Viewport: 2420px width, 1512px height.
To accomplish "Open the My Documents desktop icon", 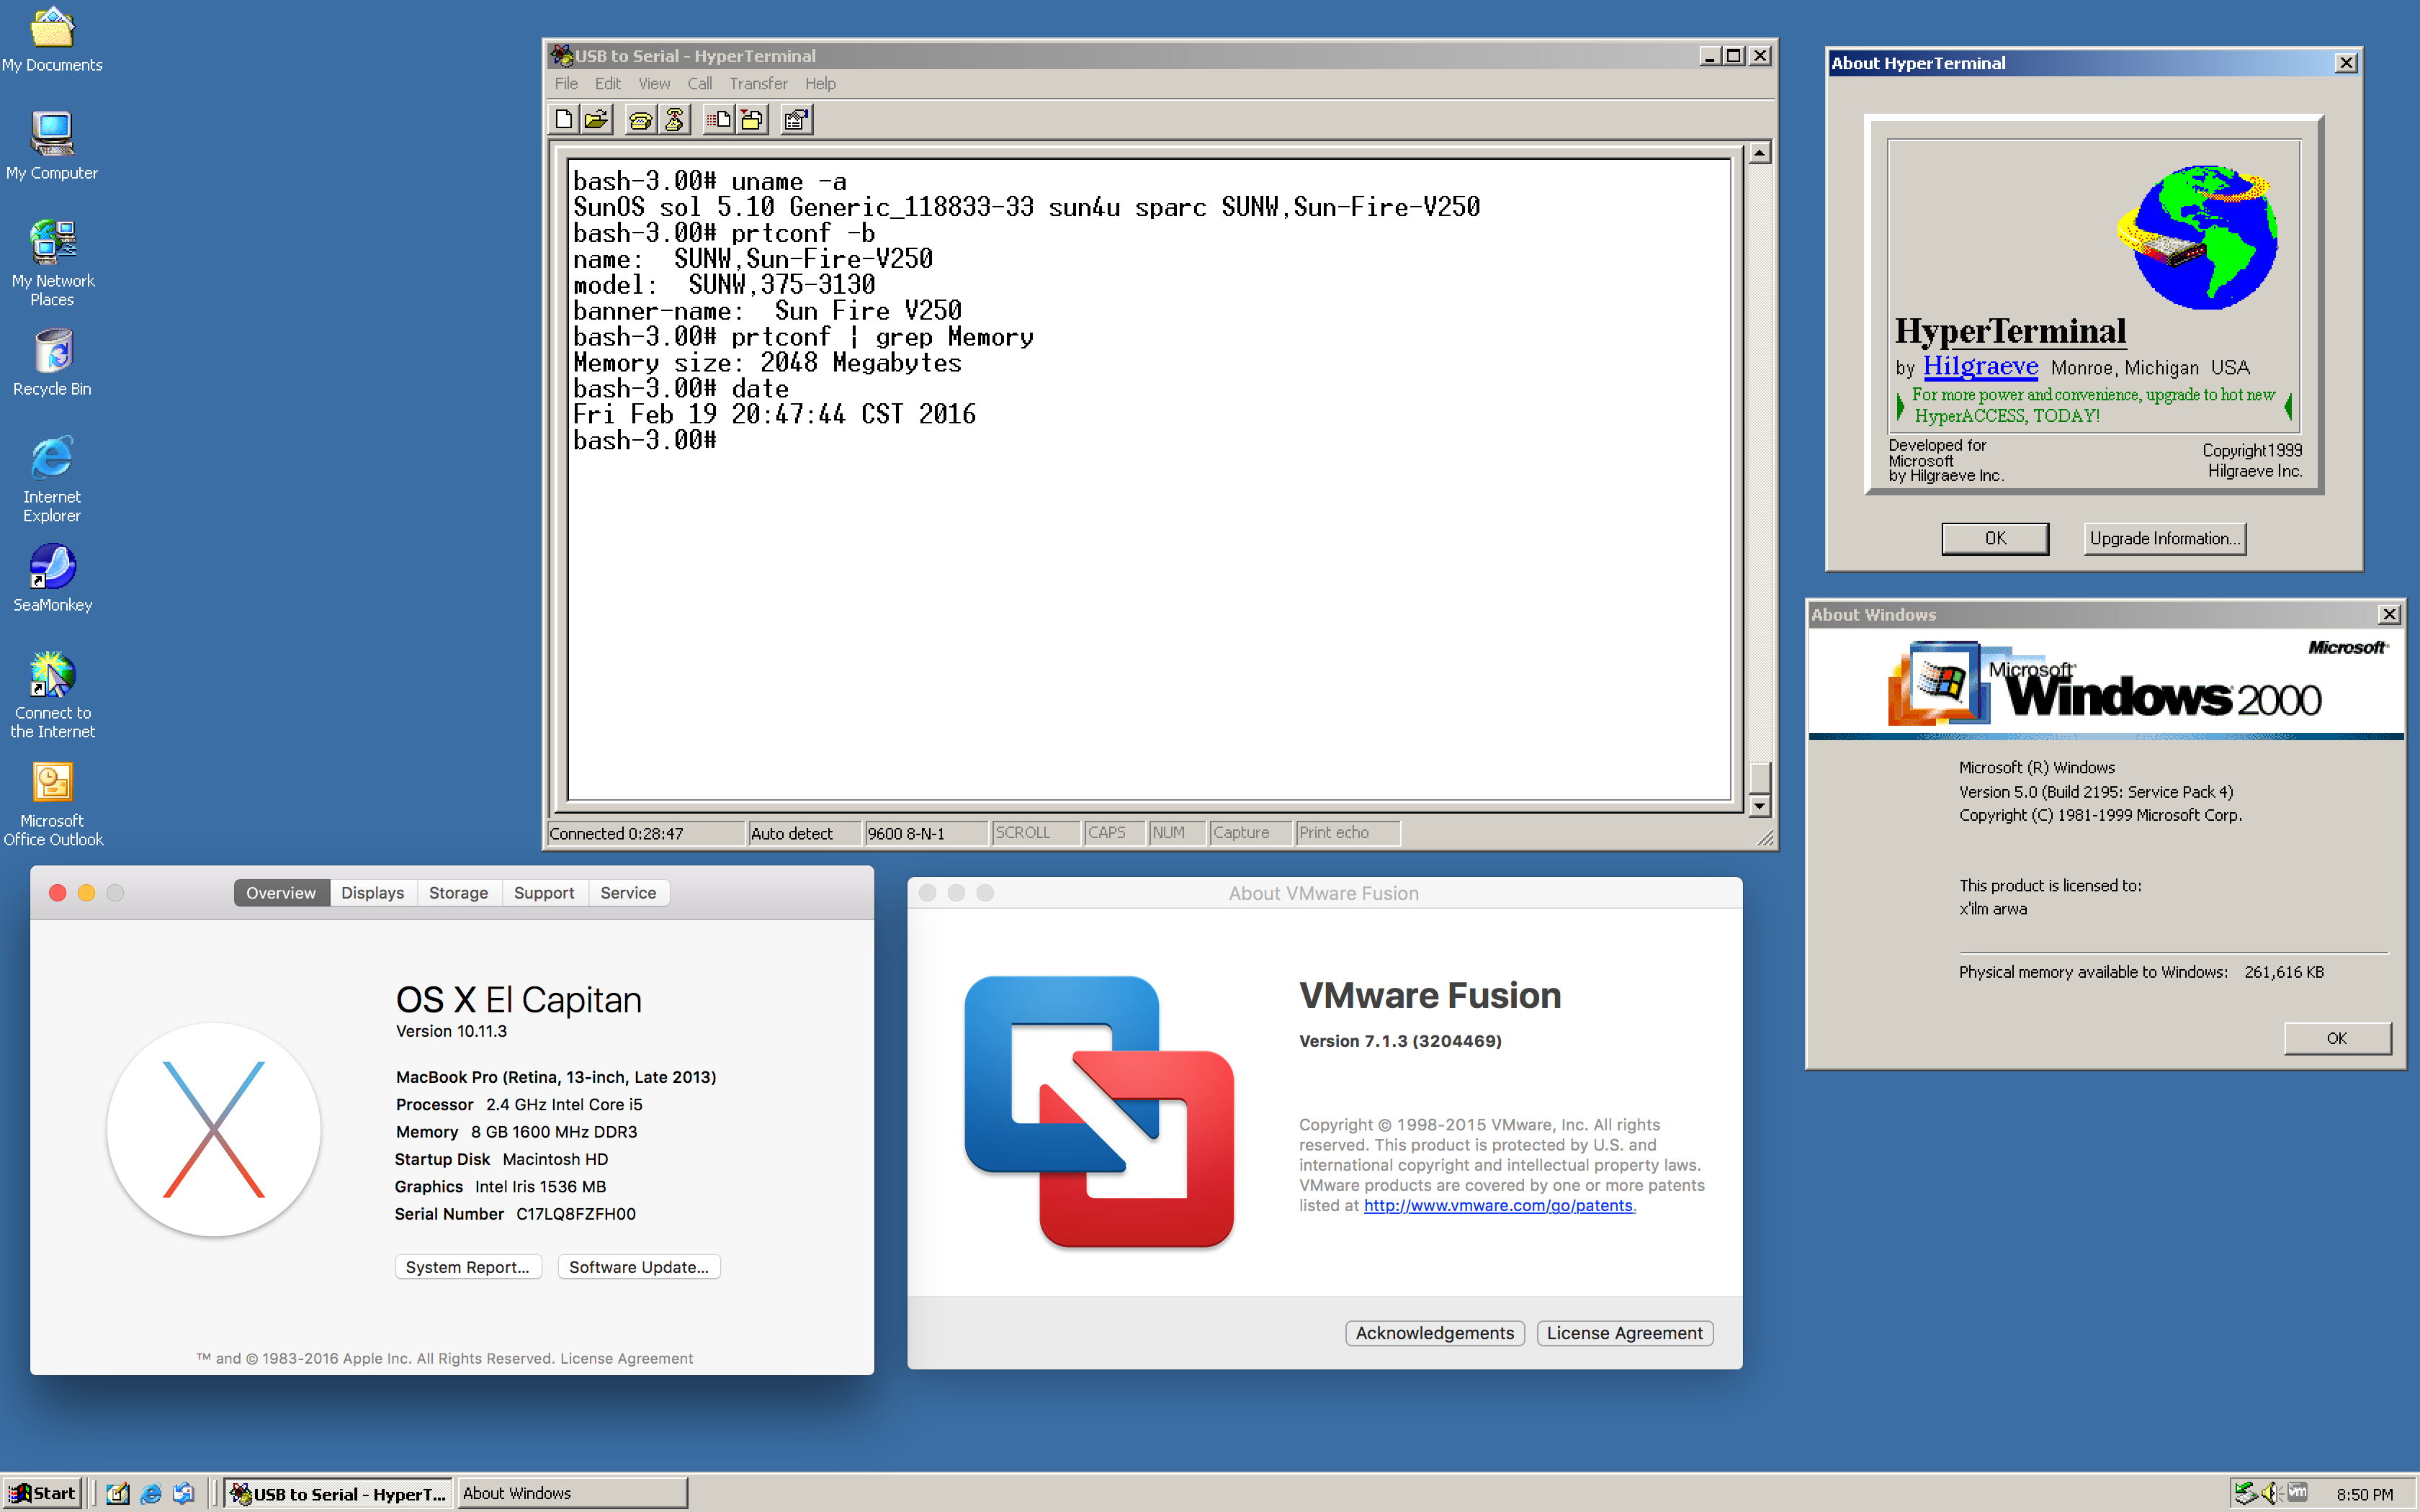I will tap(52, 40).
